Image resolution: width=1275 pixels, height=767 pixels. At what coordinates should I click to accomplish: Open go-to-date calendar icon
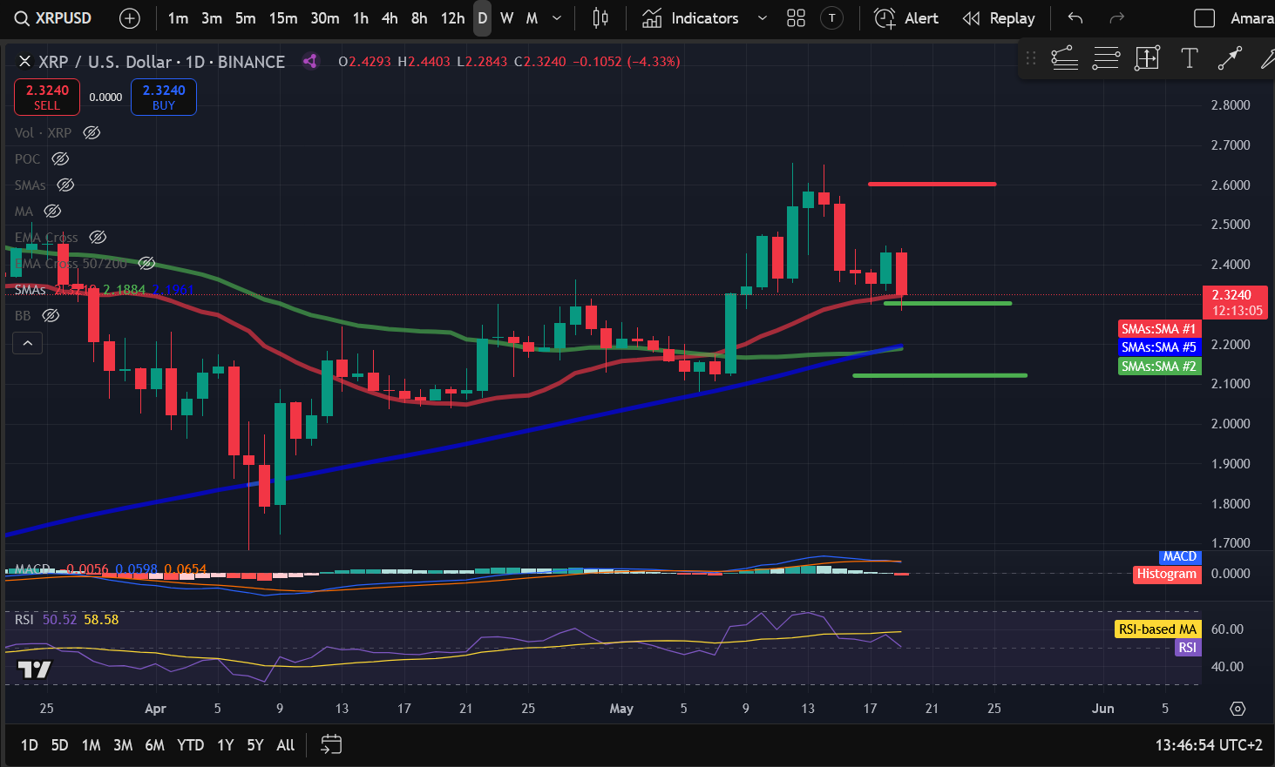click(331, 744)
